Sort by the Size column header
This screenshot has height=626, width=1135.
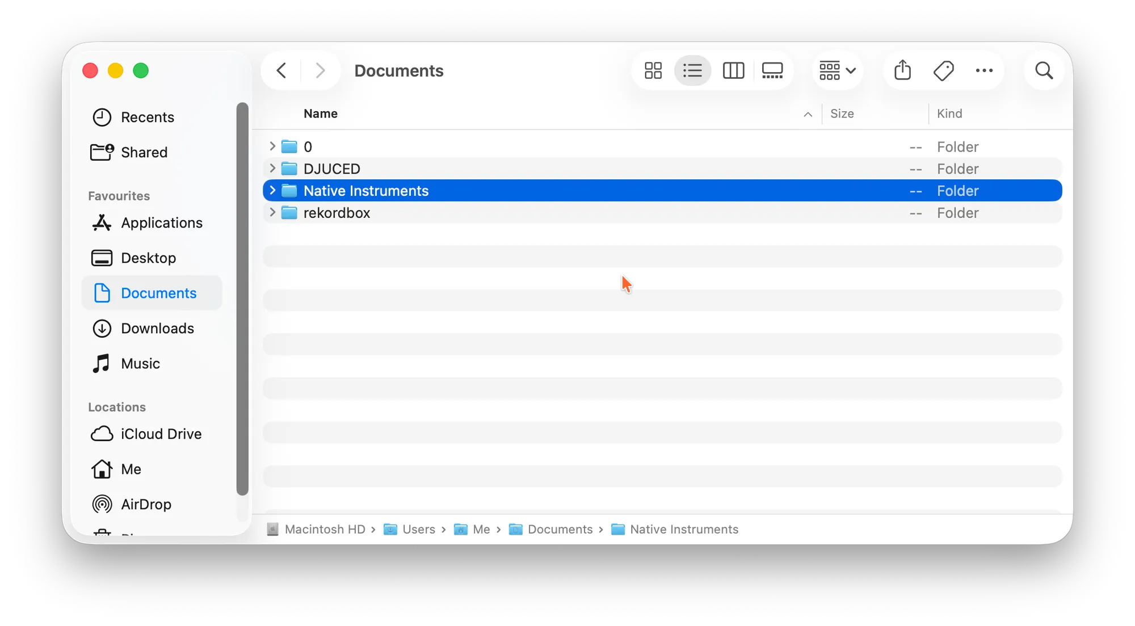click(842, 114)
